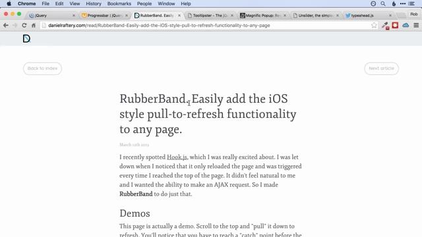
Task: Click the Next article button
Action: tap(381, 68)
